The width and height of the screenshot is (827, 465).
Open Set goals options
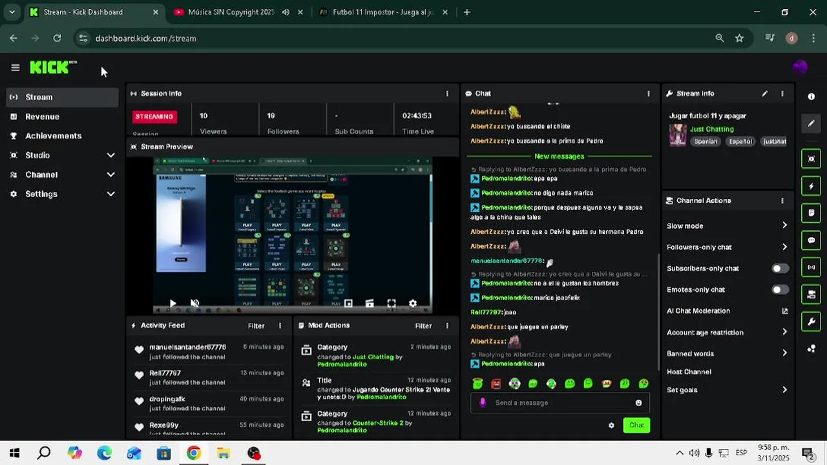click(728, 390)
